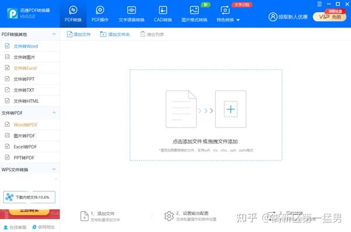Click 添加文件夹 in the toolbar
The image size is (351, 232).
click(115, 34)
